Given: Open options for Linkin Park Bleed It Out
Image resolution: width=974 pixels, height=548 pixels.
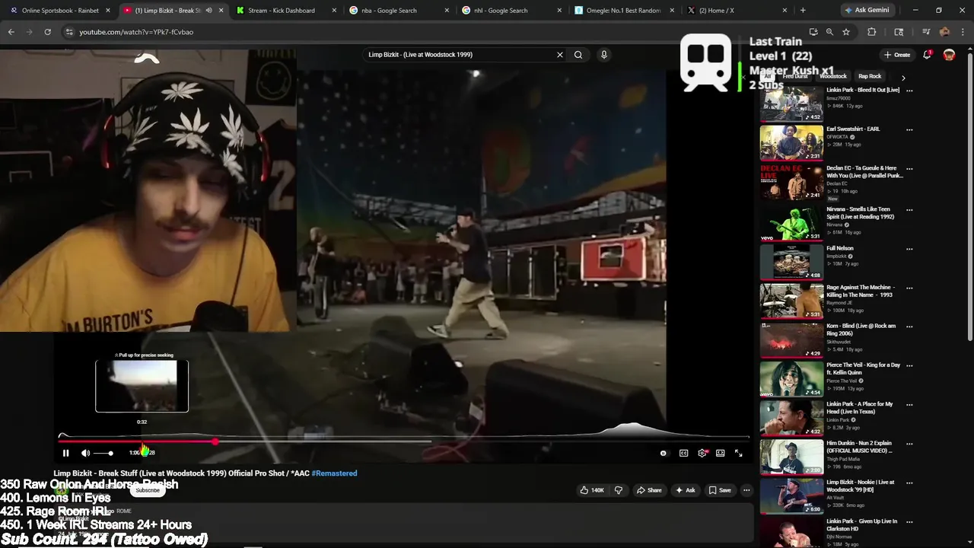Looking at the screenshot, I should [909, 91].
